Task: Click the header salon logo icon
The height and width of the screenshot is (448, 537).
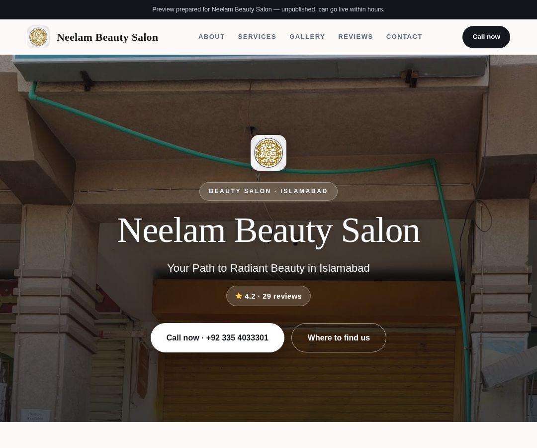Action: pyautogui.click(x=38, y=37)
